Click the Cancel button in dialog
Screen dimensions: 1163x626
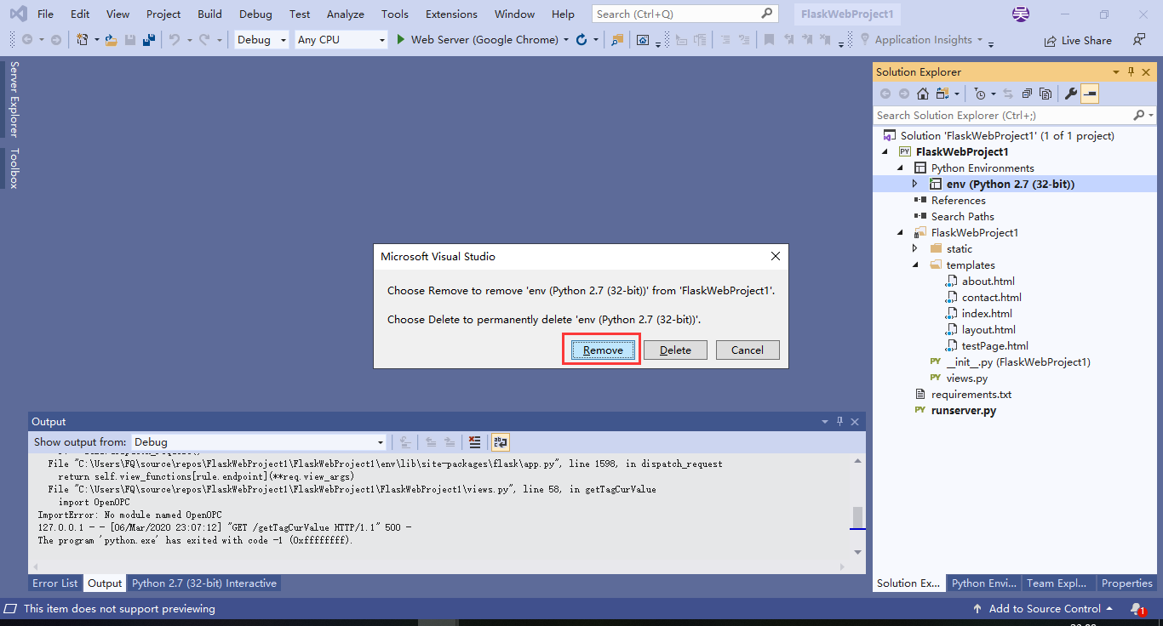tap(748, 350)
